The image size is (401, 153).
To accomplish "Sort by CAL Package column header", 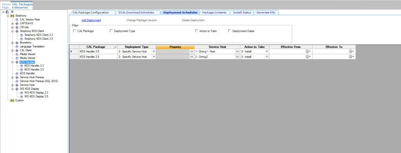I will click(x=98, y=47).
